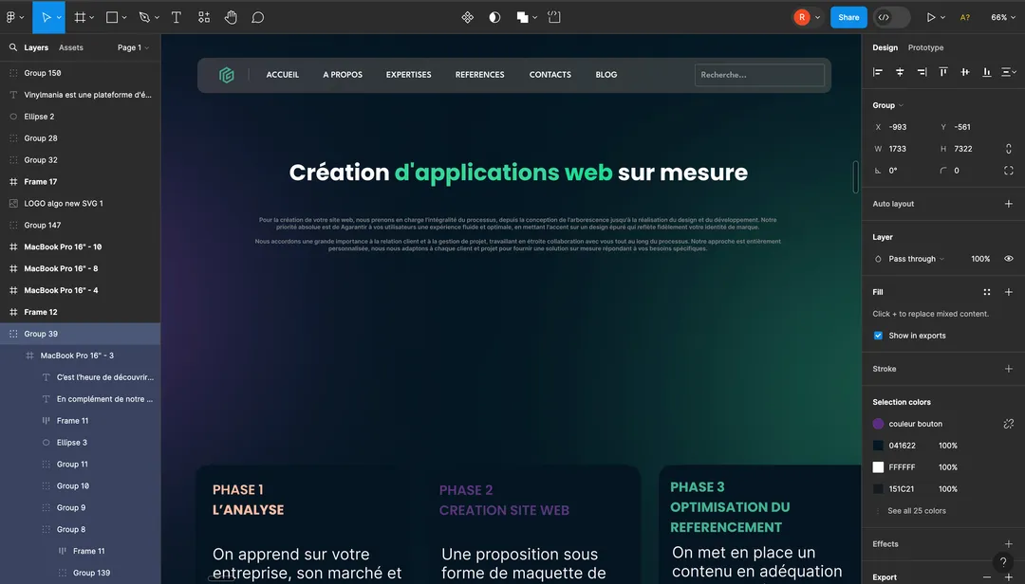
Task: Open the Assets tab
Action: click(x=71, y=47)
